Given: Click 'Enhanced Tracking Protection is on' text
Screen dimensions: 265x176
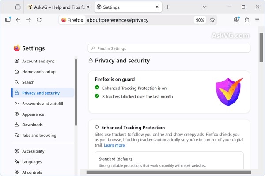Looking at the screenshot, I should tap(134, 88).
